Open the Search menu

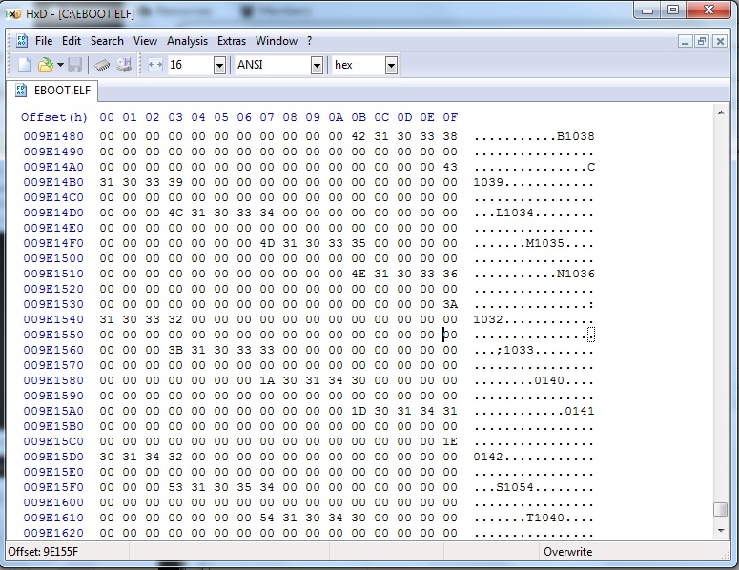point(107,41)
